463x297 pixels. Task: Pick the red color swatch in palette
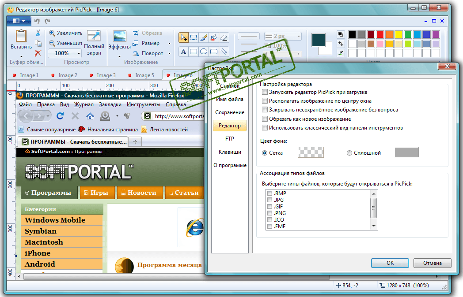click(380, 34)
